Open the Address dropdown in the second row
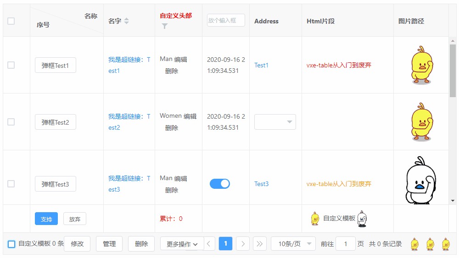The width and height of the screenshot is (459, 258). 275,122
